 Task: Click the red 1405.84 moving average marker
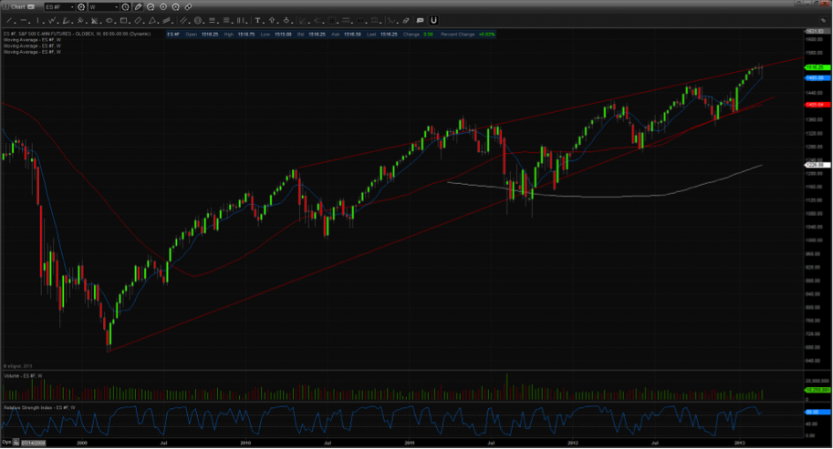[817, 105]
